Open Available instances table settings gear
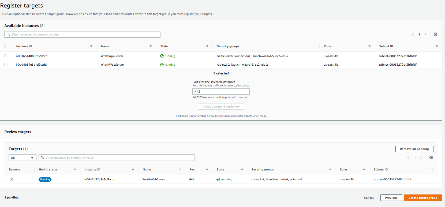The height and width of the screenshot is (207, 445). [x=435, y=34]
